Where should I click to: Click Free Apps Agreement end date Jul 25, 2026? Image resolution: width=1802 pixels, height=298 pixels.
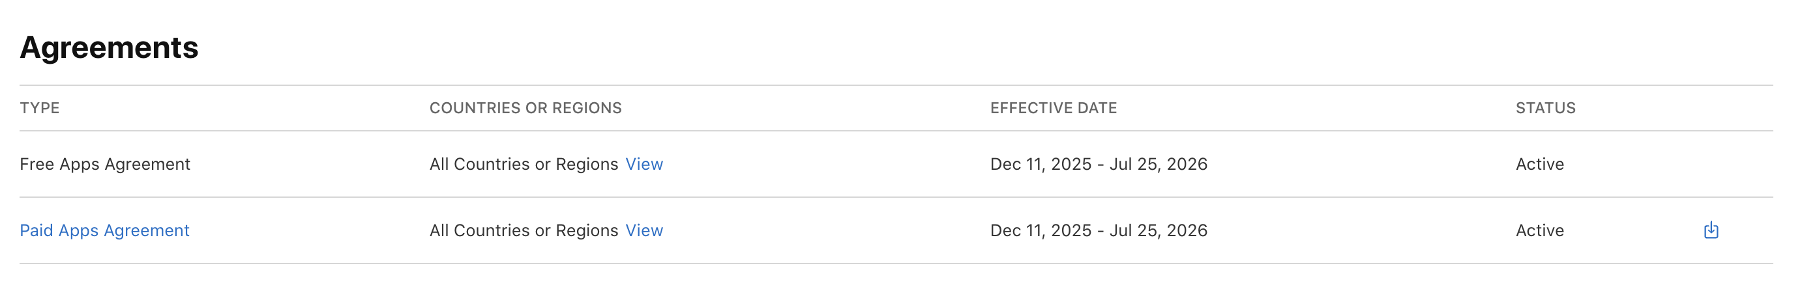coord(1159,164)
